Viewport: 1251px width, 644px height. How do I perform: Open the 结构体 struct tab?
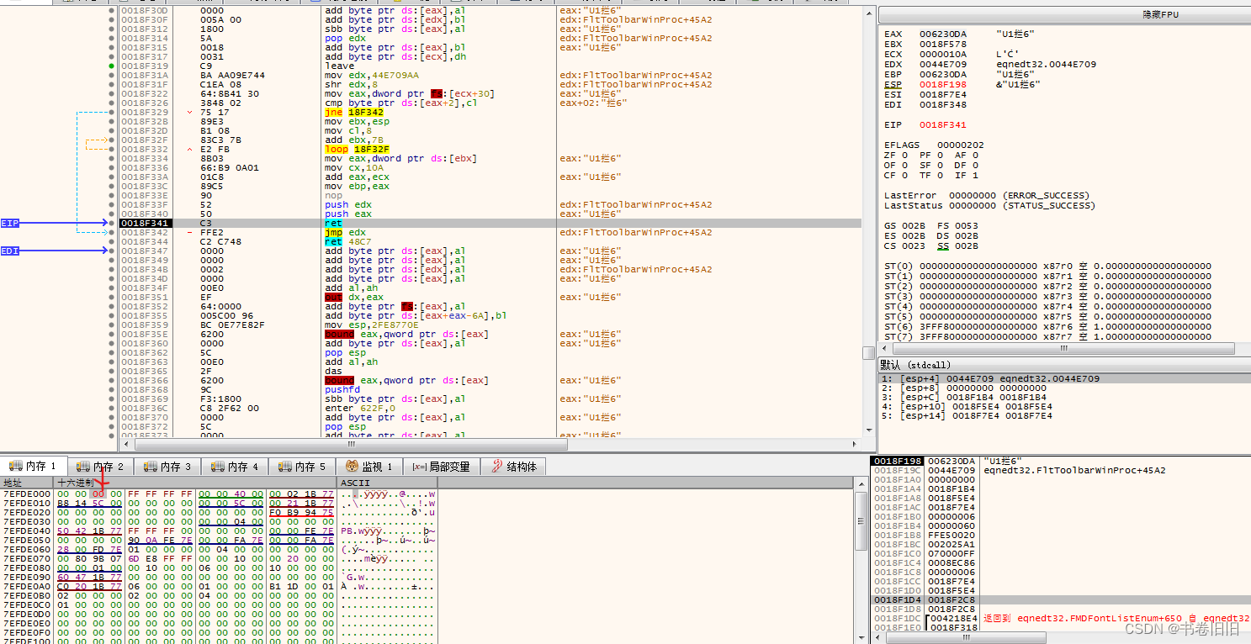coord(513,467)
